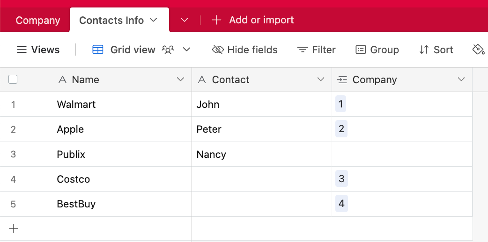Open the Sort menu

(x=436, y=50)
